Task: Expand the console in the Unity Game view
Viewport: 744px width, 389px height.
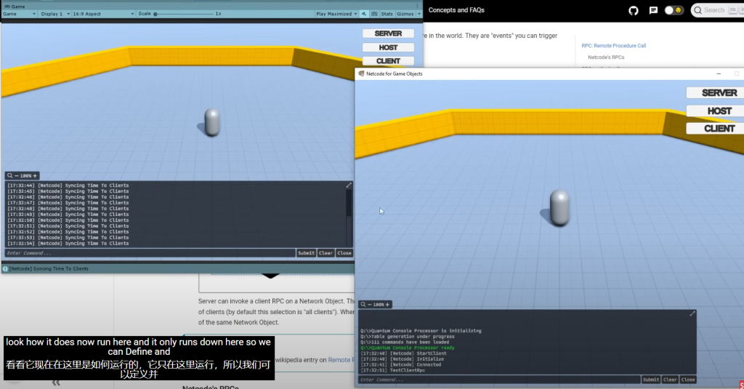Action: pyautogui.click(x=349, y=185)
